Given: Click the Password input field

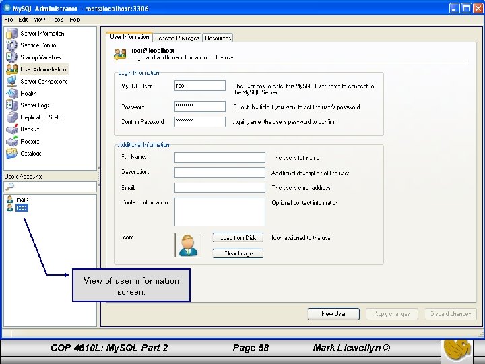Looking at the screenshot, I should pos(200,107).
